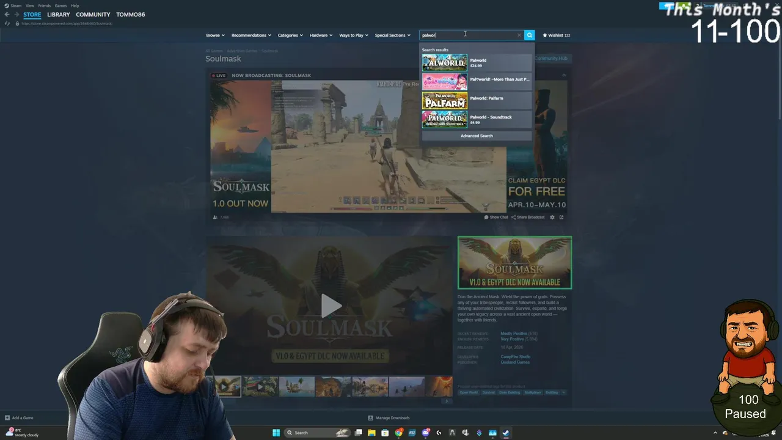This screenshot has height=440, width=782.
Task: Play the Soulmask trailer video
Action: [x=331, y=306]
